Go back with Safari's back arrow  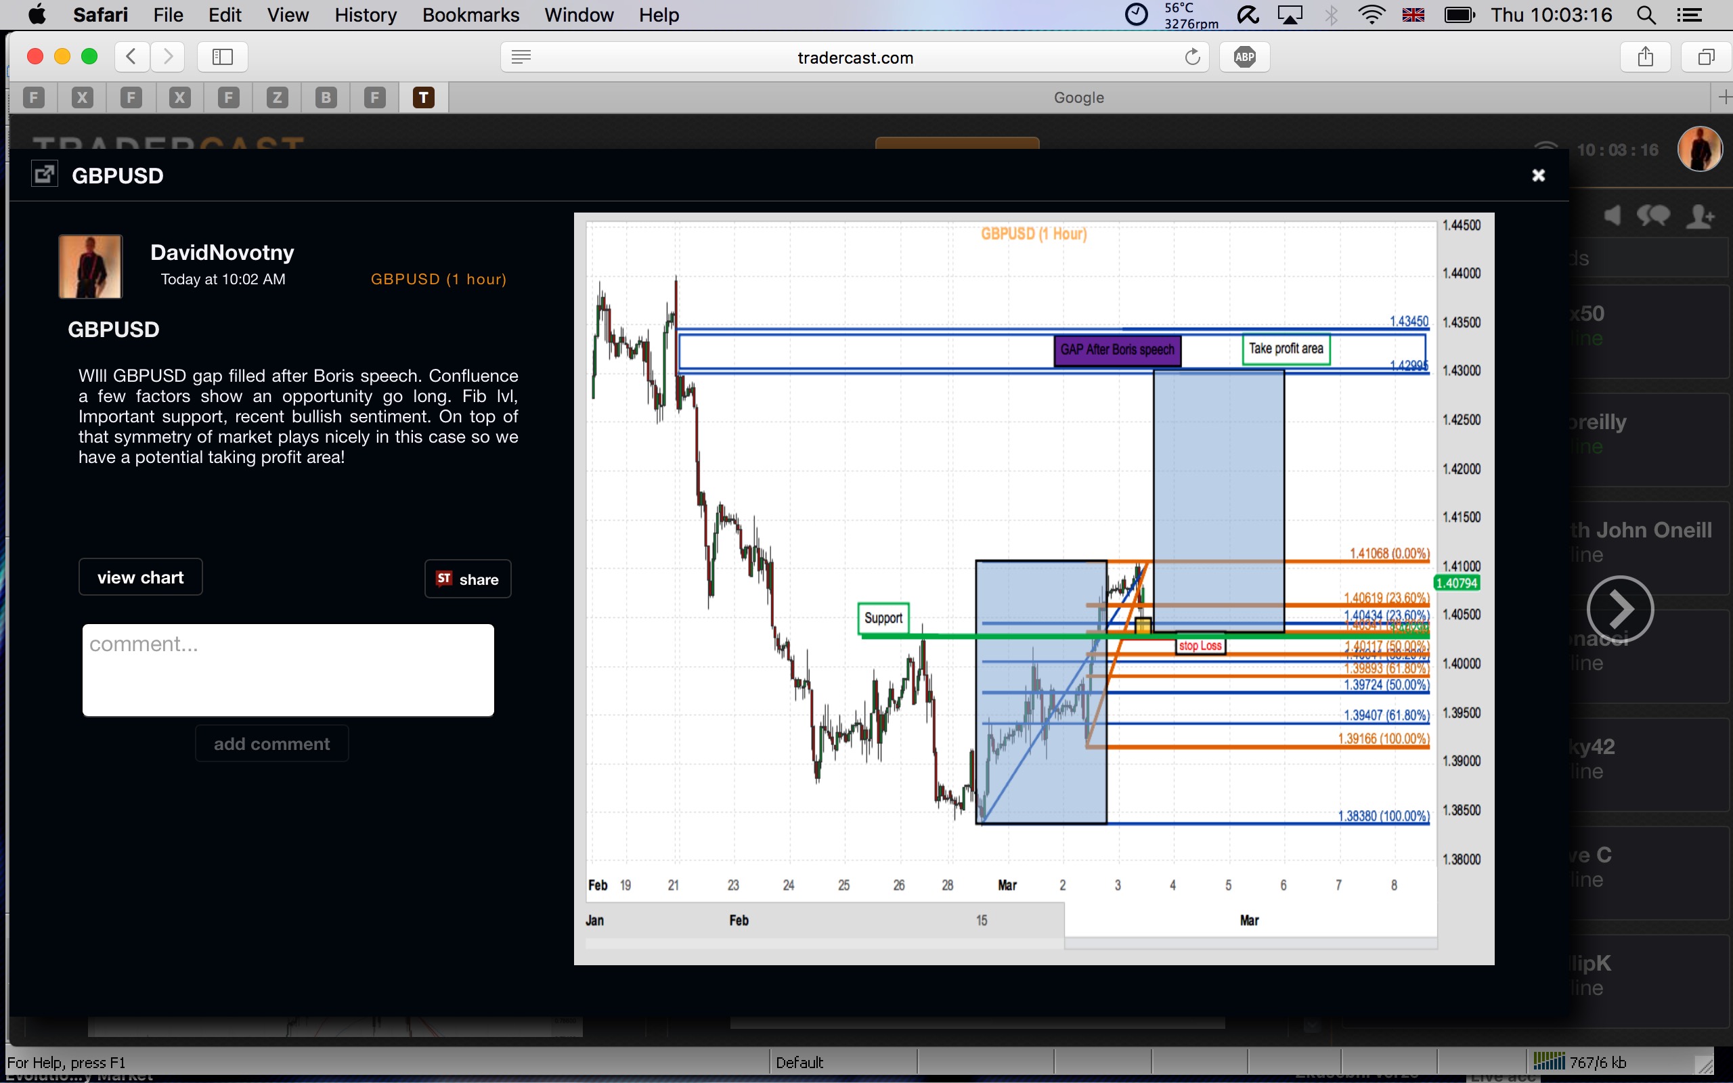pyautogui.click(x=132, y=57)
